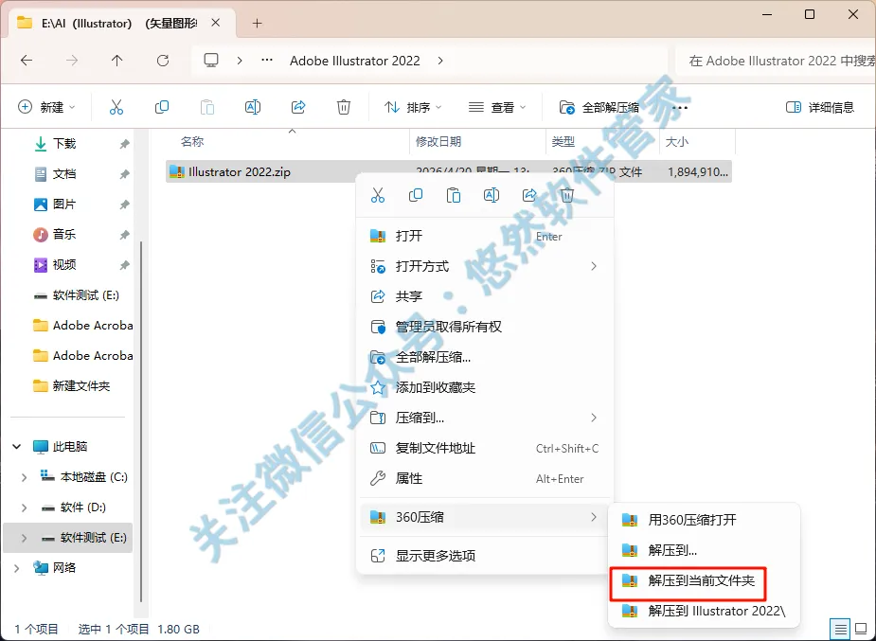Select the Illustrator 2022.zip file
Image resolution: width=876 pixels, height=641 pixels.
449,172
